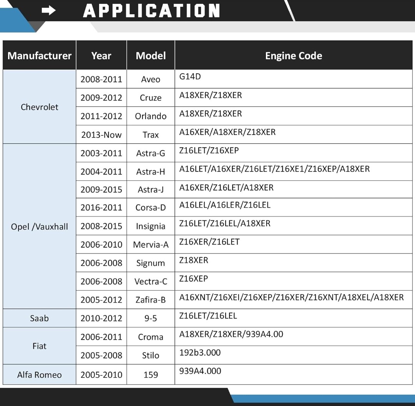Click the Fiat manufacturer cell
Screen dimensions: 415x406
39,346
